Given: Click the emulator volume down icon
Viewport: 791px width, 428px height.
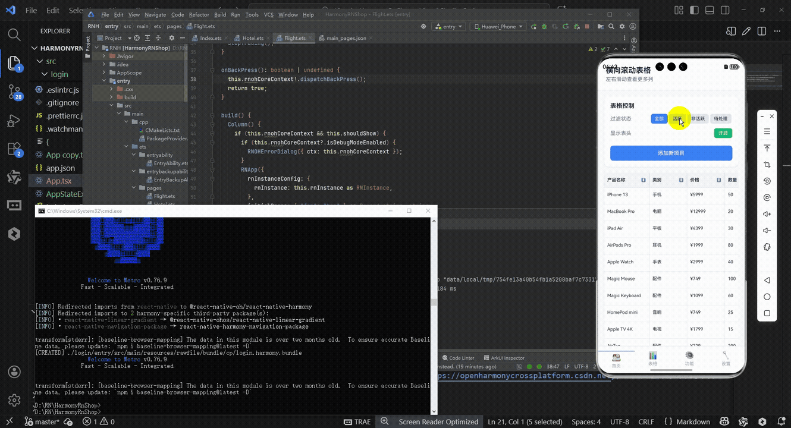Looking at the screenshot, I should (767, 231).
